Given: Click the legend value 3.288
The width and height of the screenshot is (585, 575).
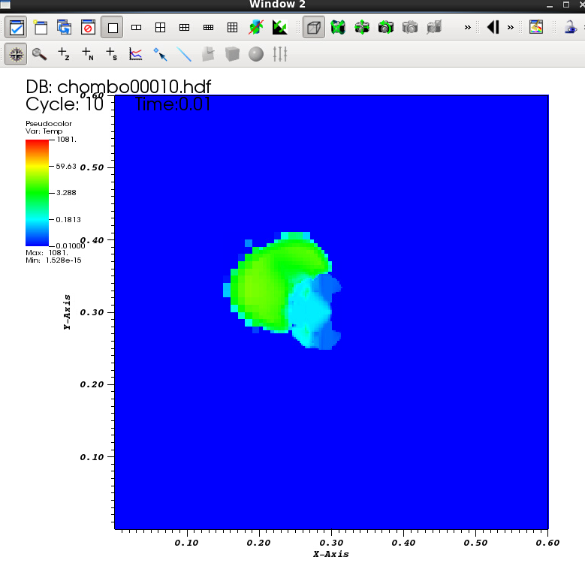Looking at the screenshot, I should (66, 193).
